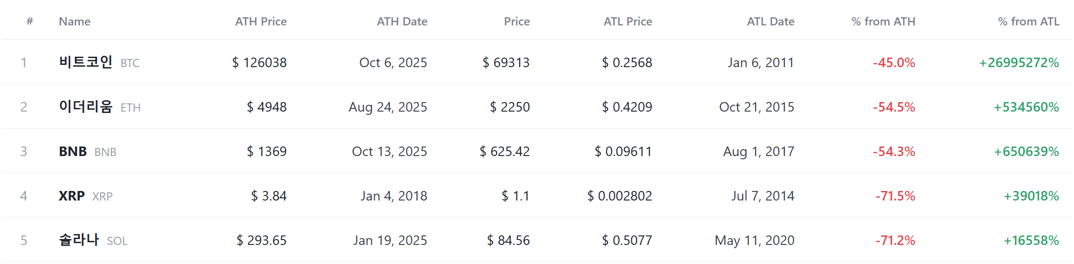This screenshot has height=264, width=1074.
Task: Open the 이더리움 ETH coin link
Action: 100,107
